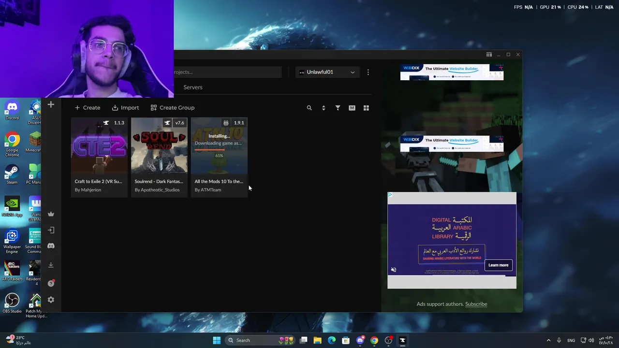The width and height of the screenshot is (619, 348).
Task: Click author text By ATMTeam
Action: [x=208, y=190]
